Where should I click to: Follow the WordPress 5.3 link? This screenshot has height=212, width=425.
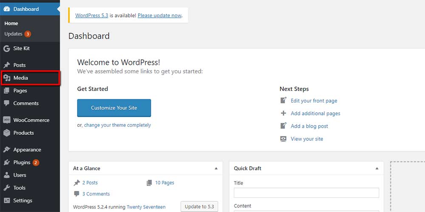pos(92,15)
